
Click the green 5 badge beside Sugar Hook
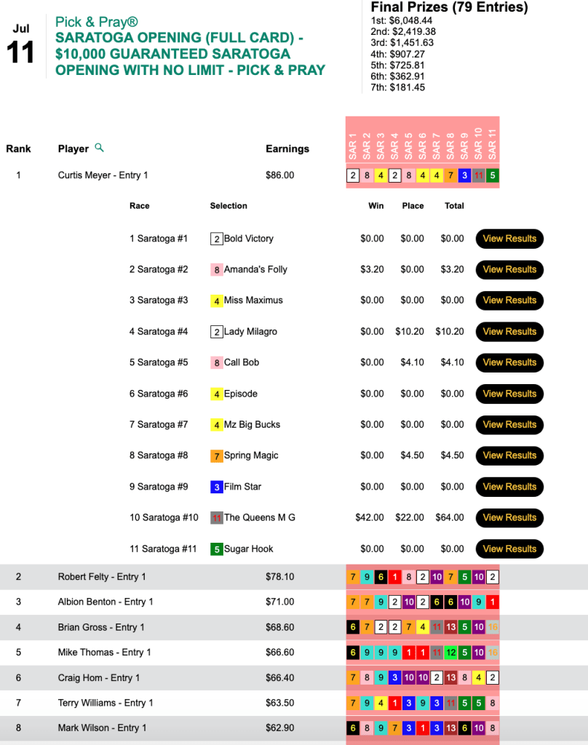[x=216, y=549]
